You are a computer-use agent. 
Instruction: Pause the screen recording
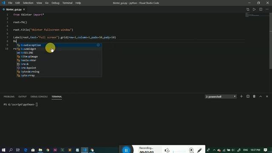[x=126, y=150]
